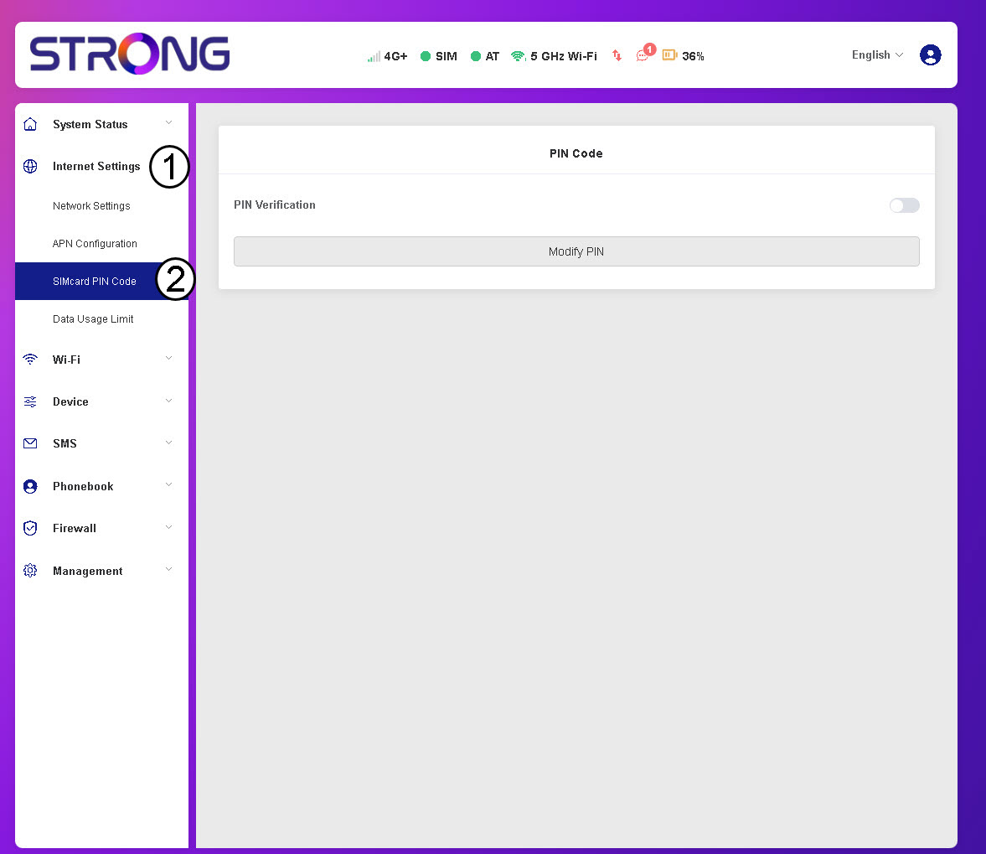
Task: Go to Data Usage Limit page
Action: pos(93,319)
